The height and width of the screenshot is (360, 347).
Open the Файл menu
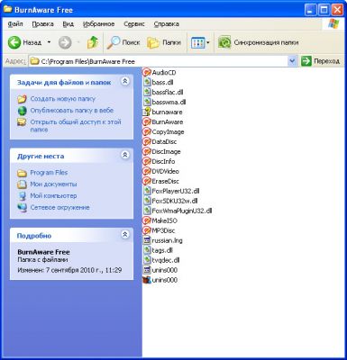[x=15, y=24]
